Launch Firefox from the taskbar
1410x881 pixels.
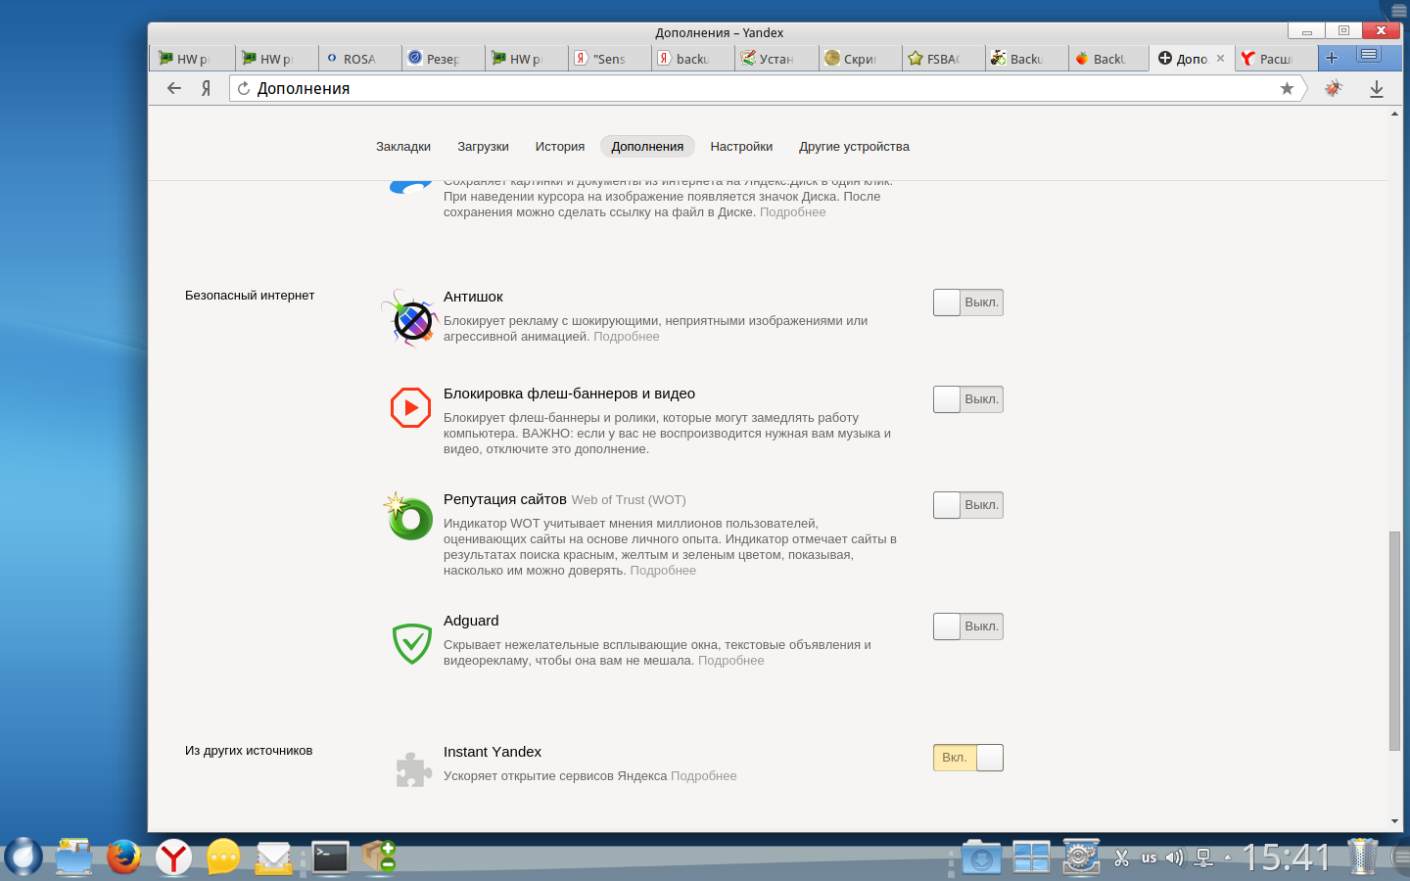pos(123,857)
